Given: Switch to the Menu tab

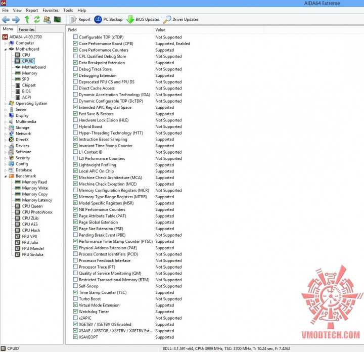Looking at the screenshot, I should click(x=8, y=29).
